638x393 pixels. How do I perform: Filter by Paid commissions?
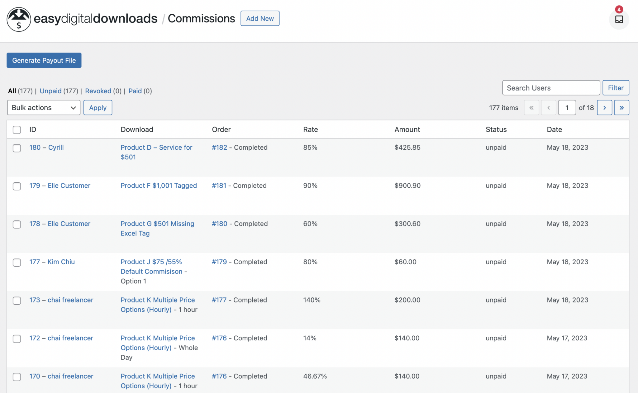(135, 91)
